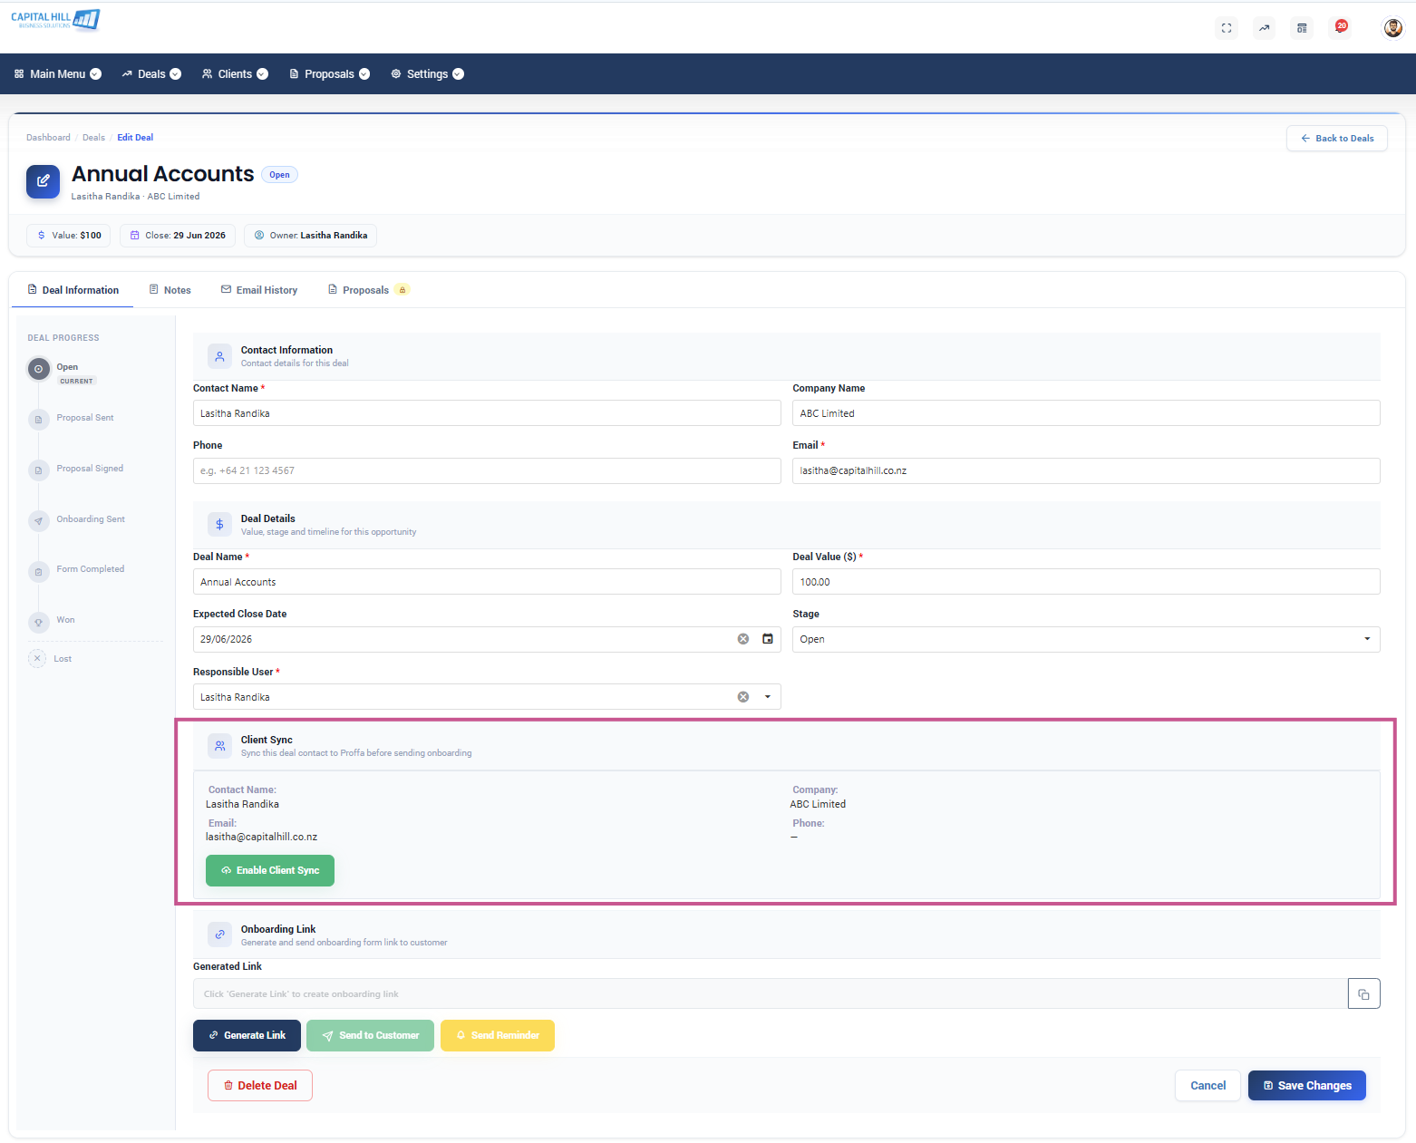Click the Edit Deal breadcrumb
This screenshot has width=1416, height=1143.
pos(135,138)
